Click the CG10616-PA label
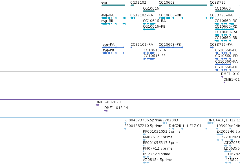The width and height of the screenshot is (240, 164). point(155,50)
